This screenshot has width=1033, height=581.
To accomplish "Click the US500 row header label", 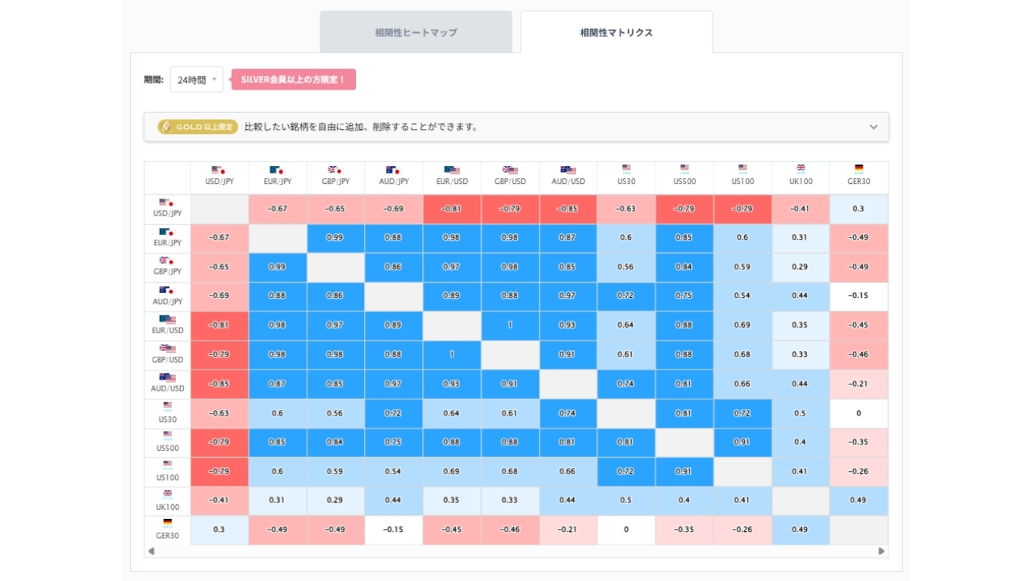I will point(167,448).
